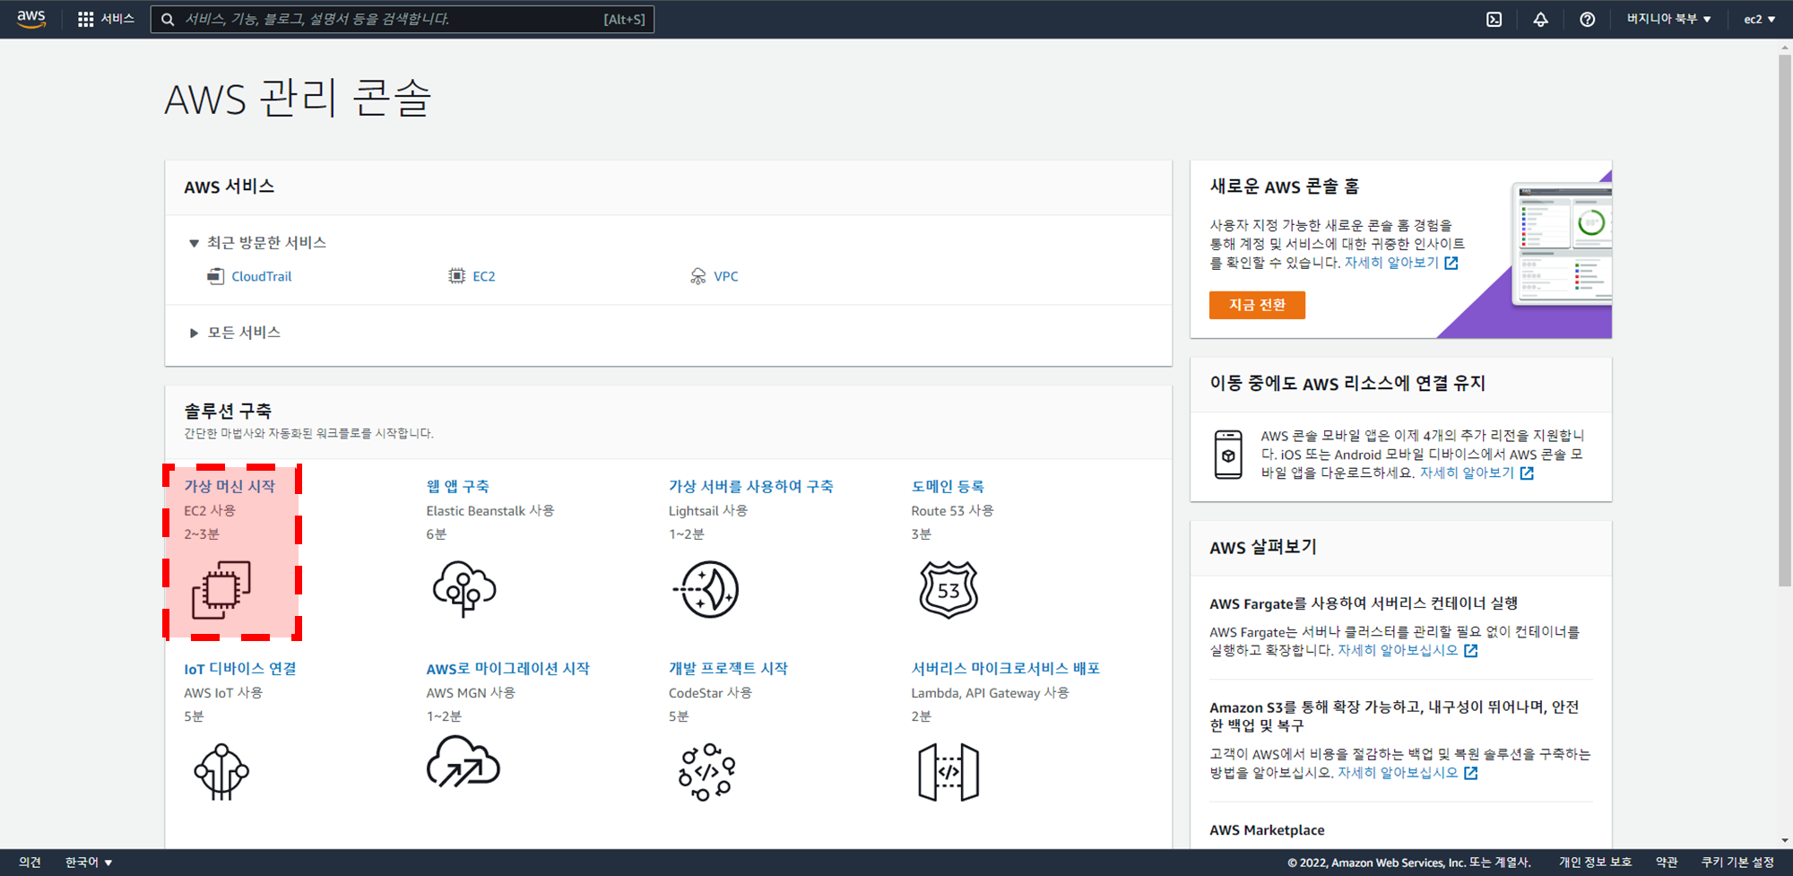The width and height of the screenshot is (1793, 876).
Task: Click the 도메인 등록 link
Action: [948, 486]
